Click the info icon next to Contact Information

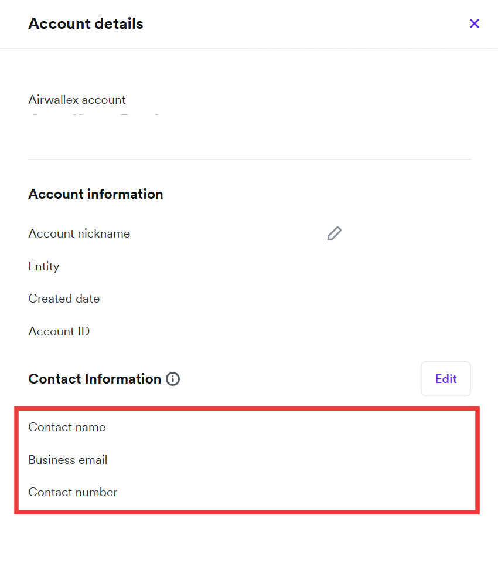tap(173, 379)
